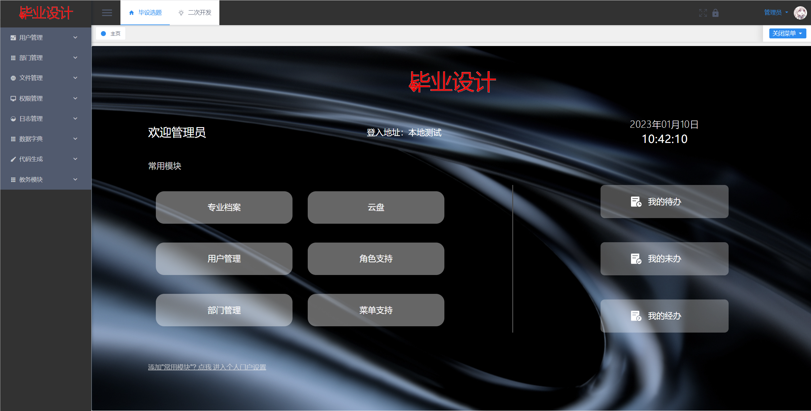Click the fullscreen expand icon
Screen dimensions: 811x411
pos(703,13)
